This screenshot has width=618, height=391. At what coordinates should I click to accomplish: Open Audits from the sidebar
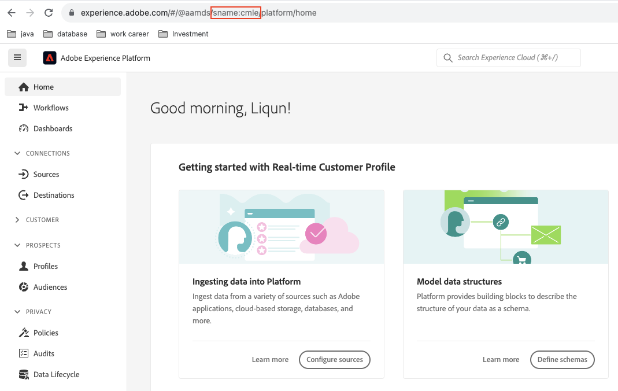click(x=44, y=353)
